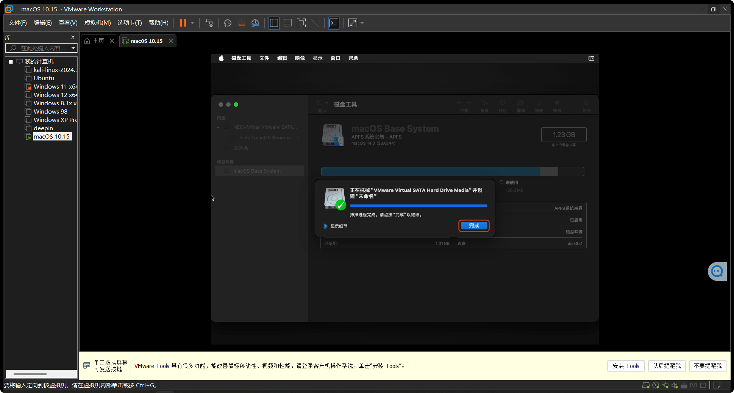Click the sound device status icon
Image resolution: width=734 pixels, height=393 pixels.
[x=674, y=385]
